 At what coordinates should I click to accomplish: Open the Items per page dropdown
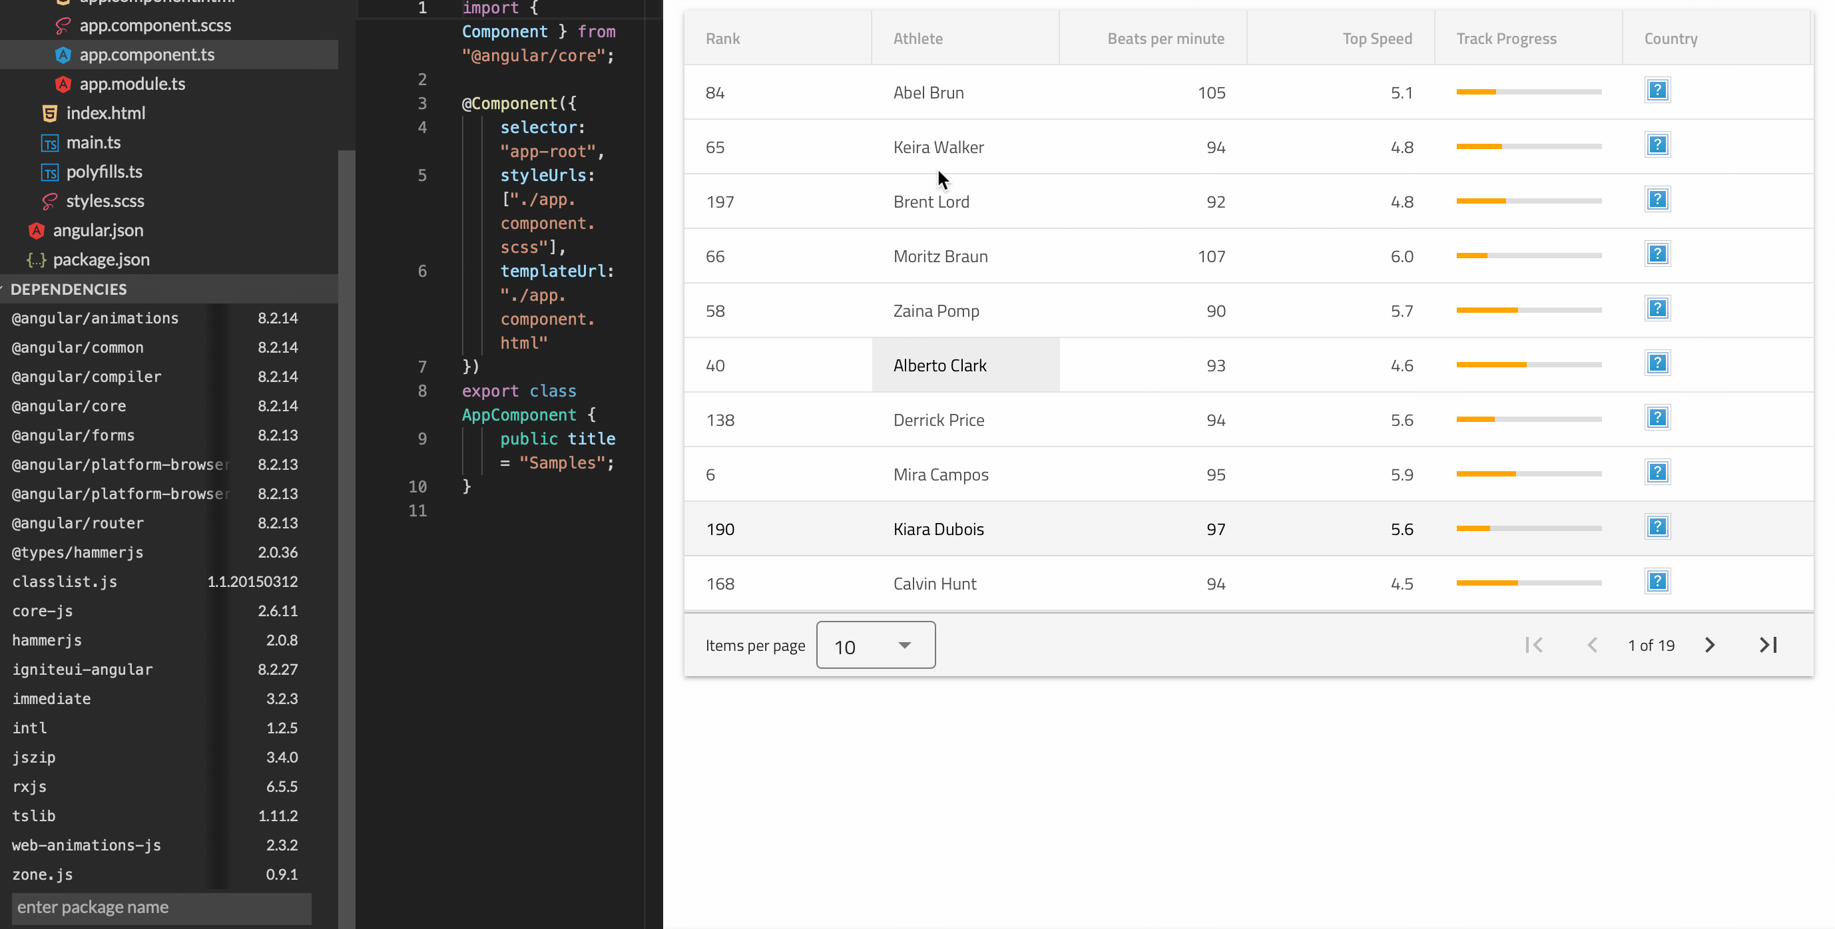pyautogui.click(x=876, y=645)
